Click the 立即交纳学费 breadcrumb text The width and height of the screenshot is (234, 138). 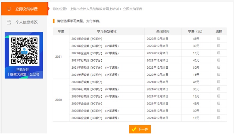132,9
